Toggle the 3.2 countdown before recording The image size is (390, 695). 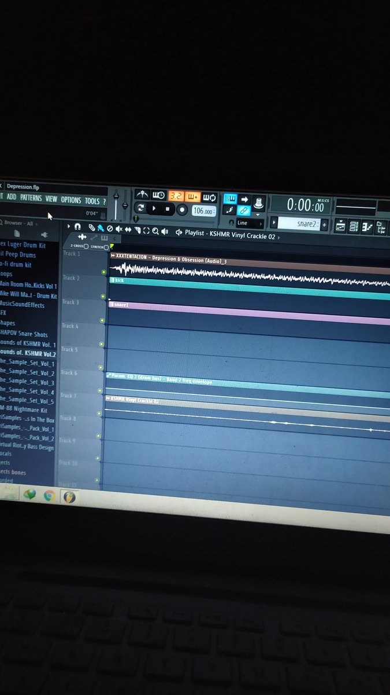(x=176, y=196)
